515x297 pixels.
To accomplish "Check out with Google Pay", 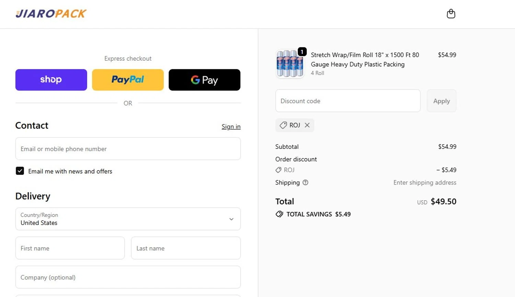I will [x=204, y=80].
